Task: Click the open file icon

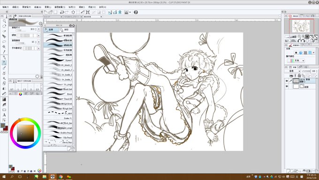Action: [51, 12]
